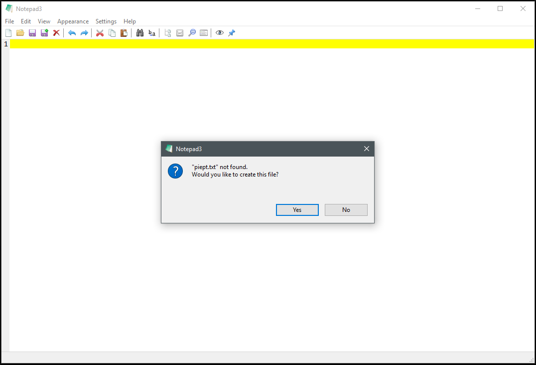Click the red X close file icon
Screen dimensions: 536x365
[56, 33]
